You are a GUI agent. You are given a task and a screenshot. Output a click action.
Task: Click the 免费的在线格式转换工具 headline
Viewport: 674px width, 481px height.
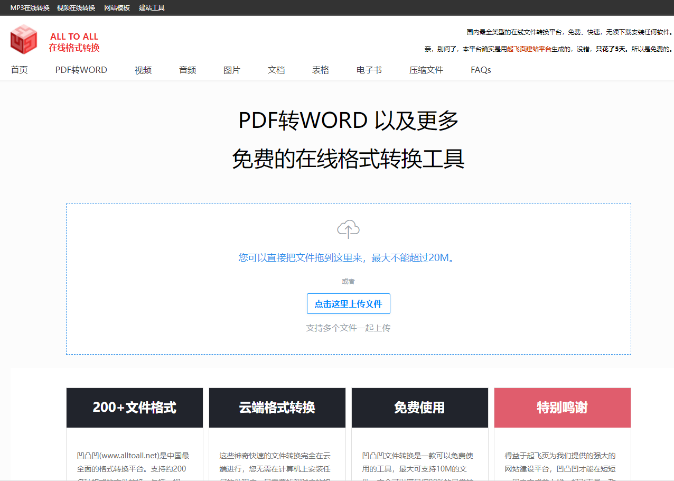349,159
